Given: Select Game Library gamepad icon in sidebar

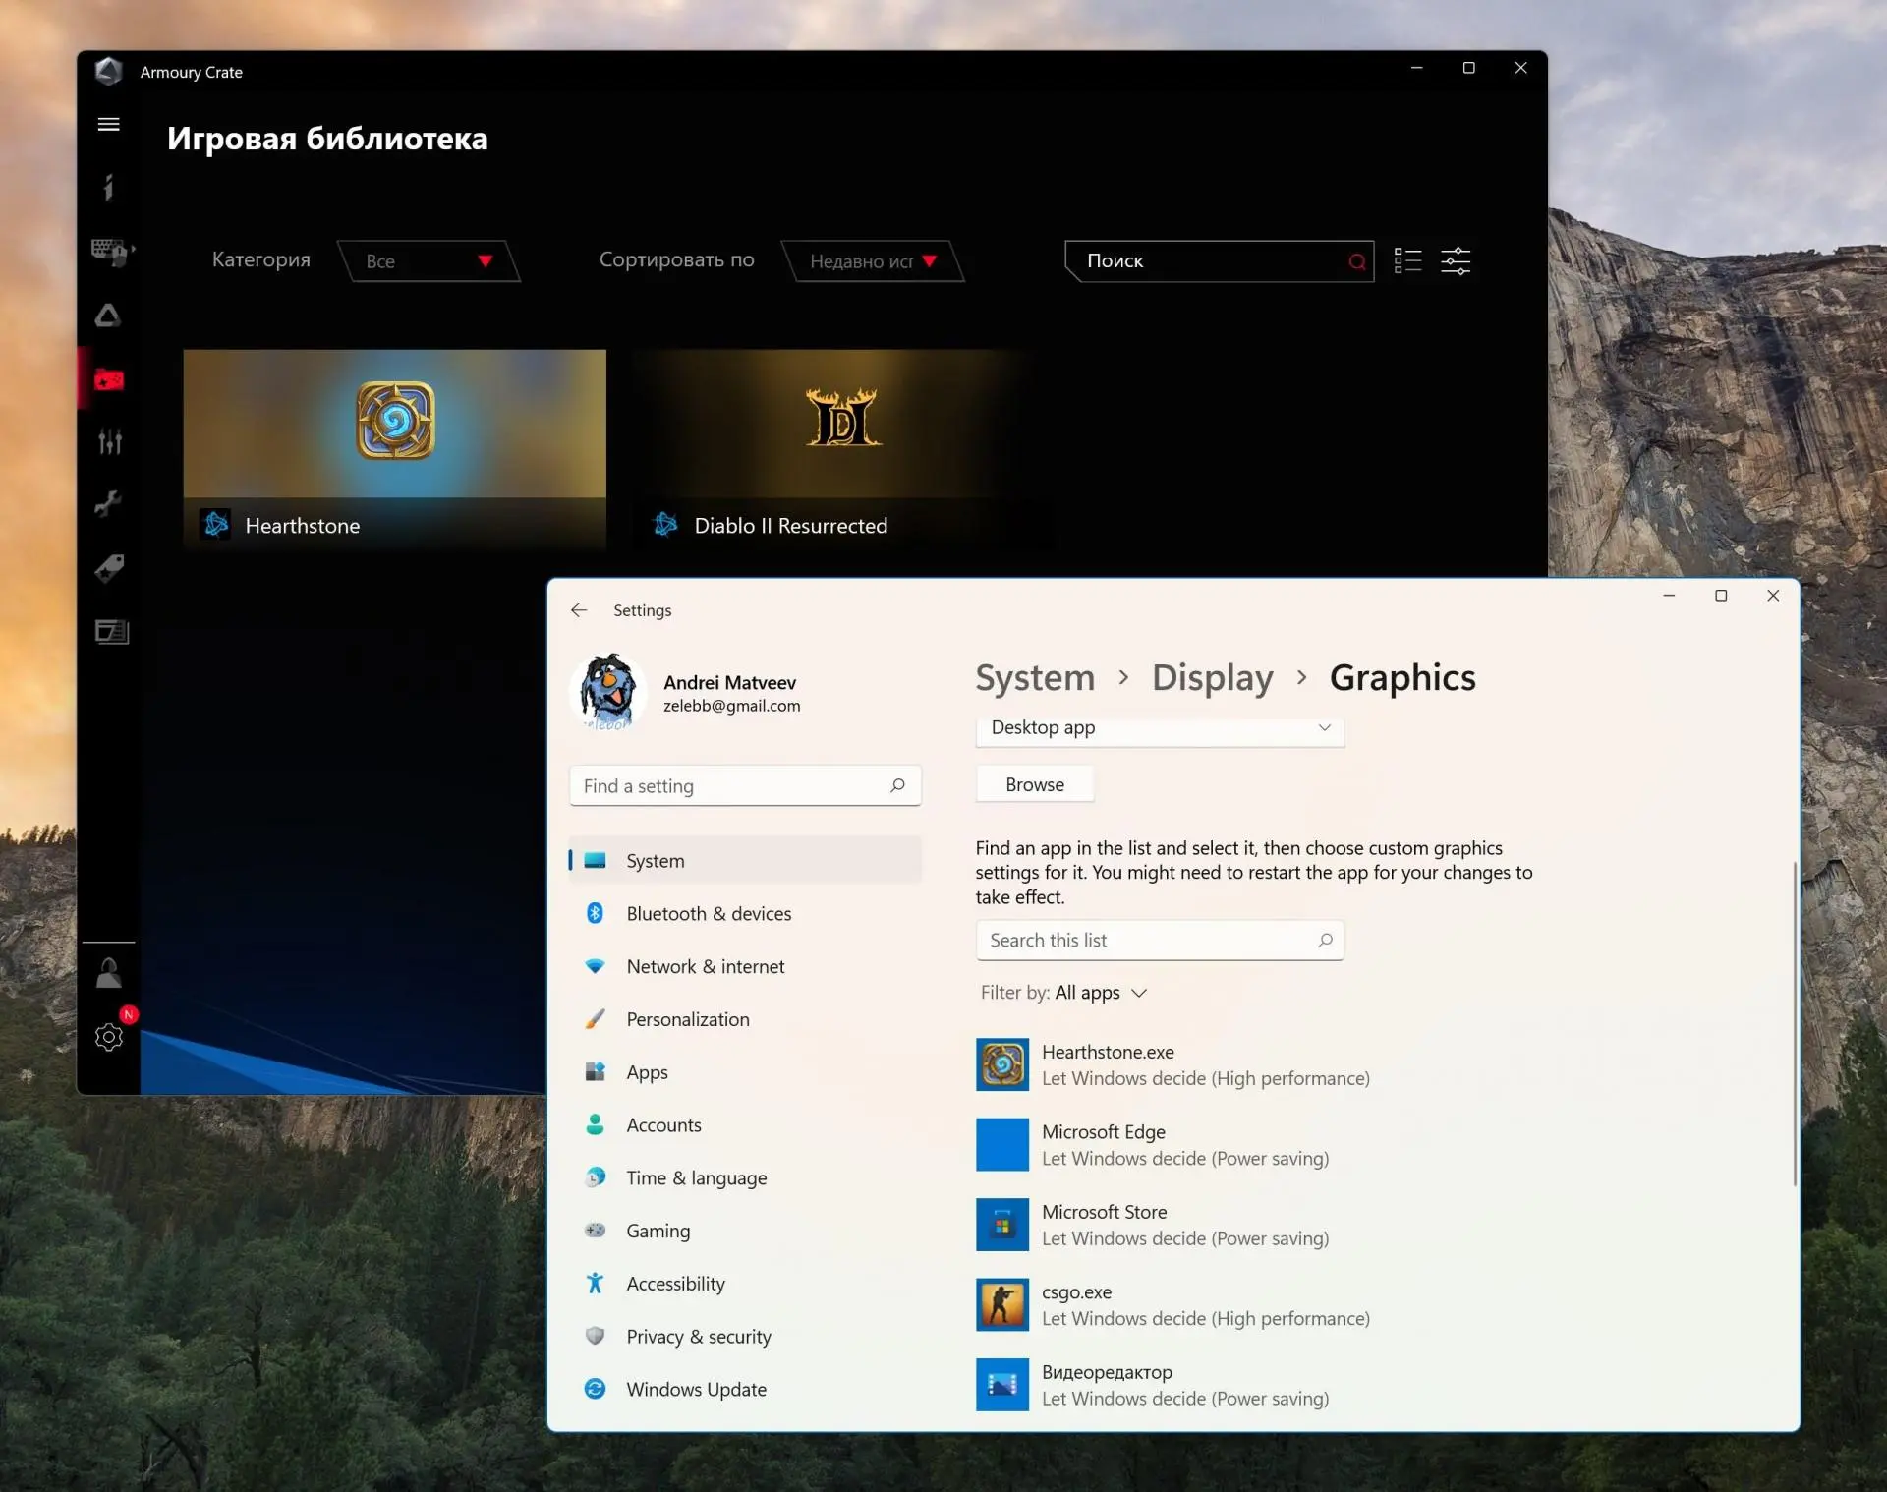Looking at the screenshot, I should (109, 379).
